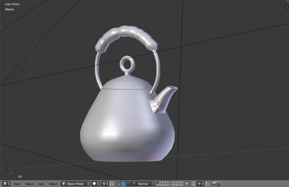Open the pivot point selector
The width and height of the screenshot is (289, 187).
point(105,184)
